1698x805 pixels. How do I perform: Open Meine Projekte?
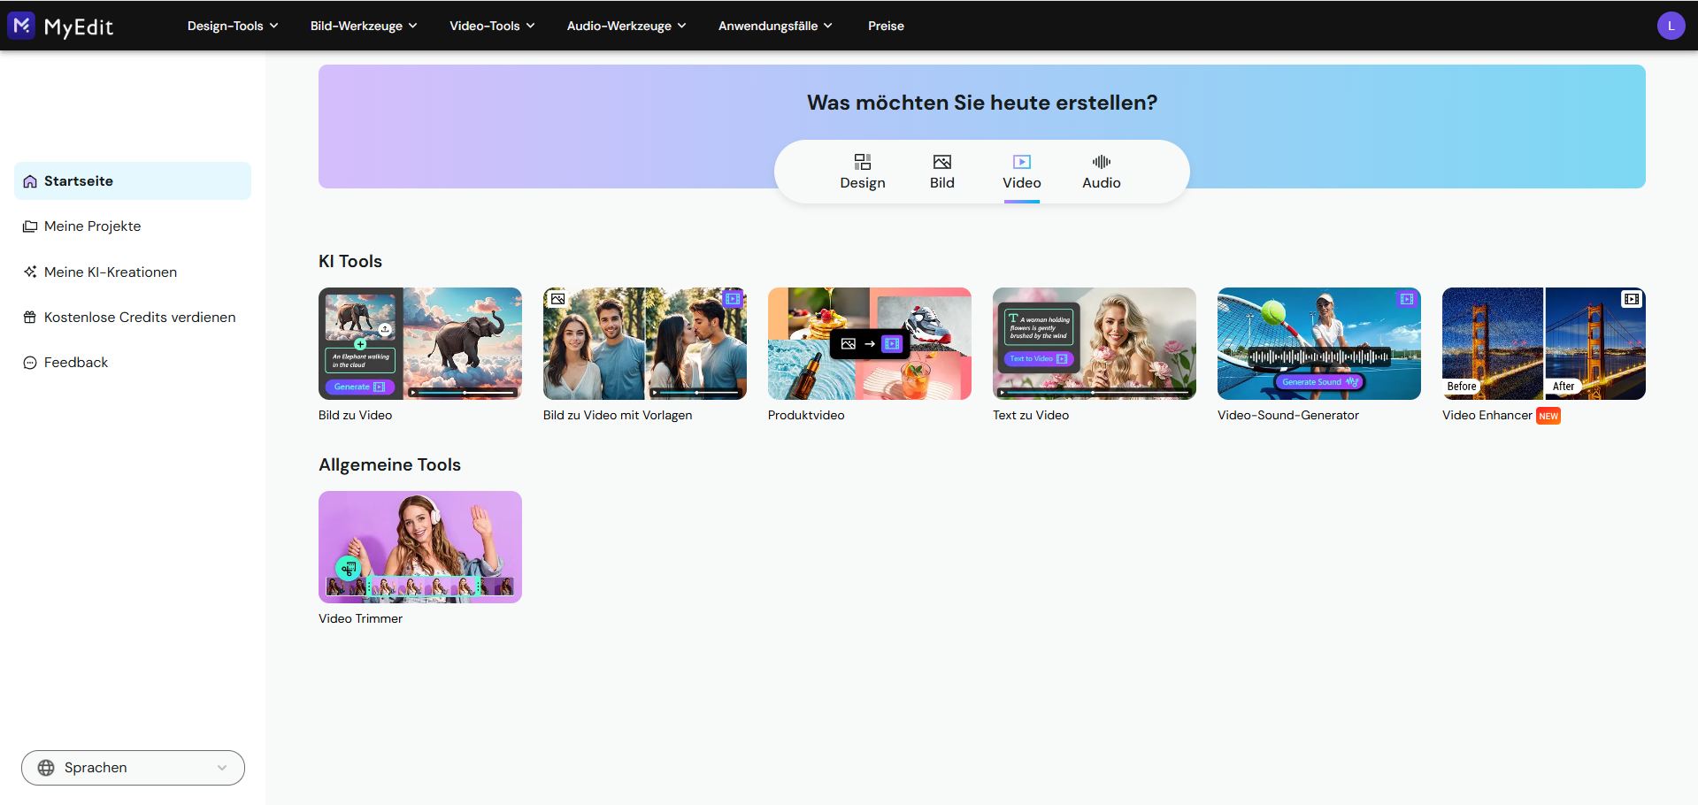point(133,226)
